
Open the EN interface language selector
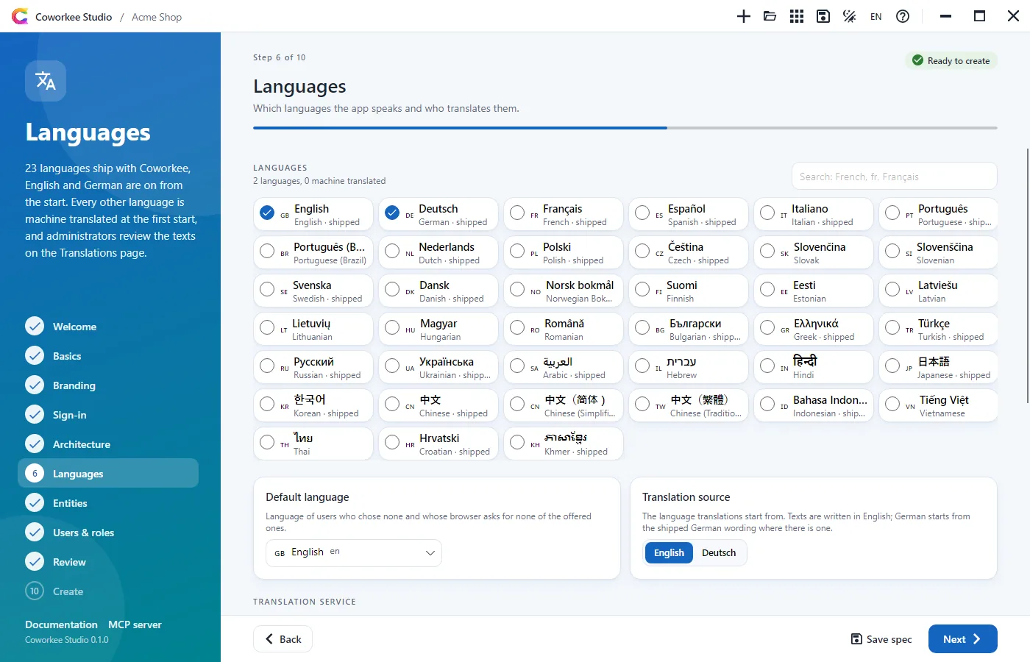point(876,16)
